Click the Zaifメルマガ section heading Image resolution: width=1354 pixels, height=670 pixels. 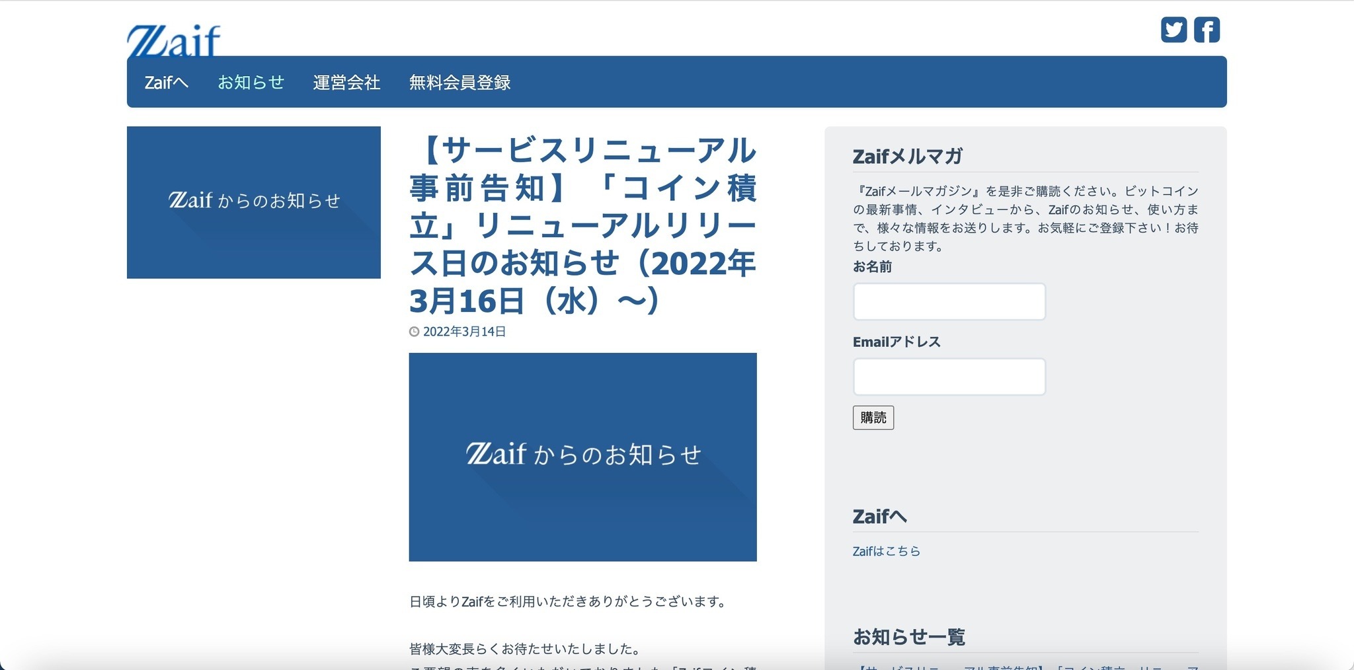[x=906, y=157]
